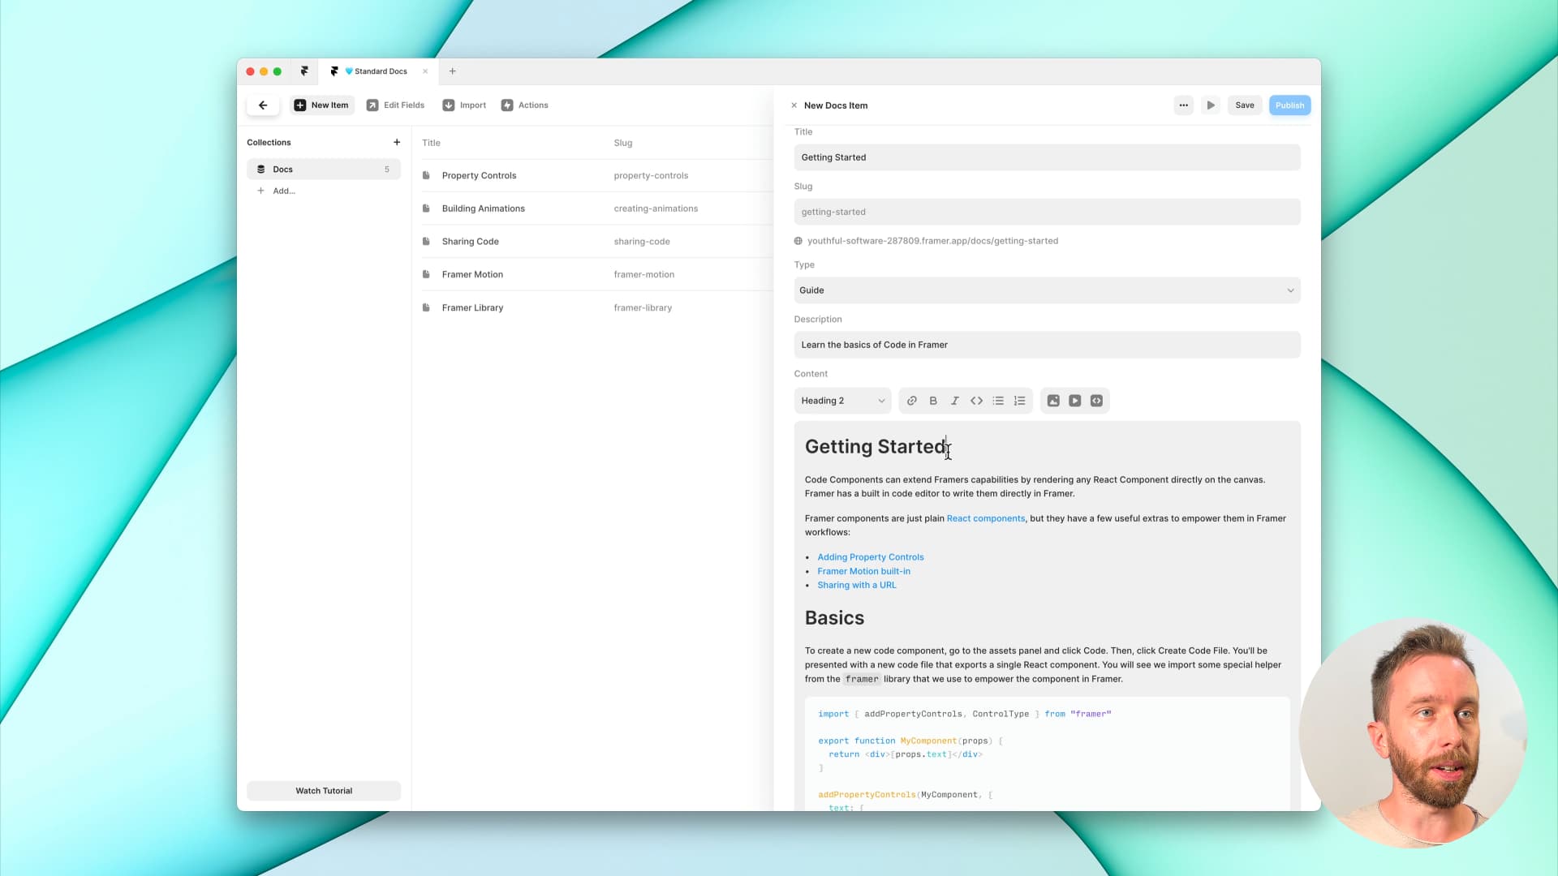The image size is (1558, 876).
Task: Insert a video into the content
Action: click(1074, 401)
